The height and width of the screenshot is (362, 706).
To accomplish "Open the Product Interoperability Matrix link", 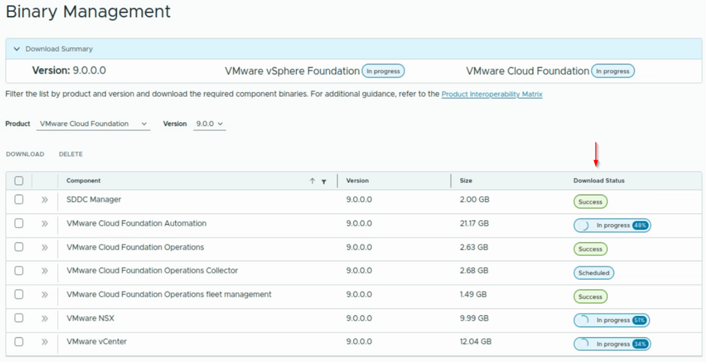I will click(x=492, y=94).
